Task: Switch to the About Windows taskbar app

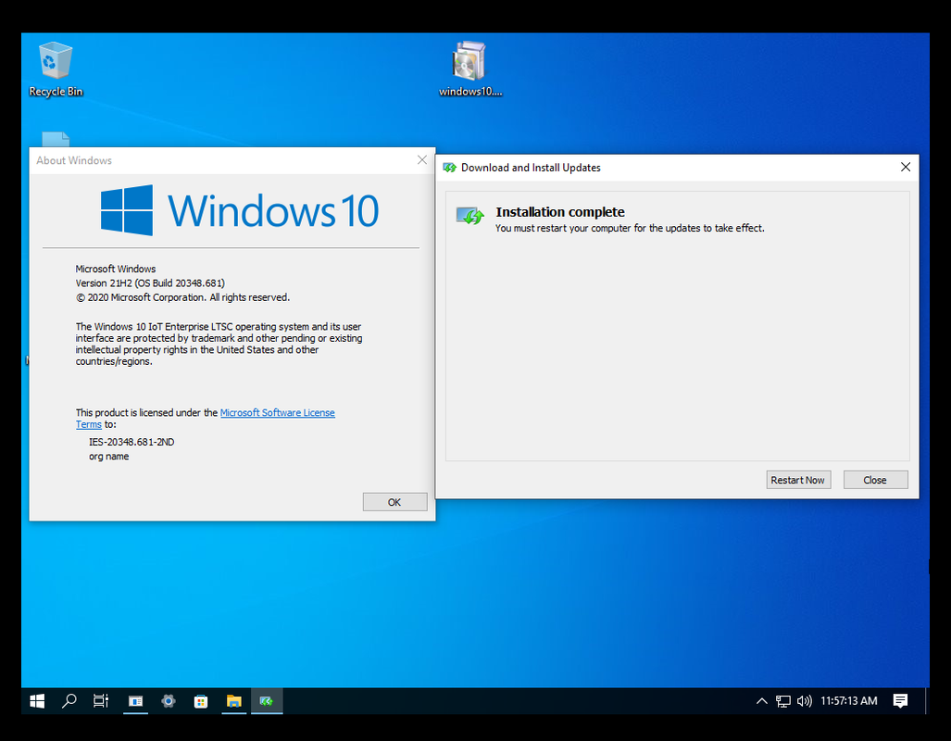Action: (x=136, y=701)
